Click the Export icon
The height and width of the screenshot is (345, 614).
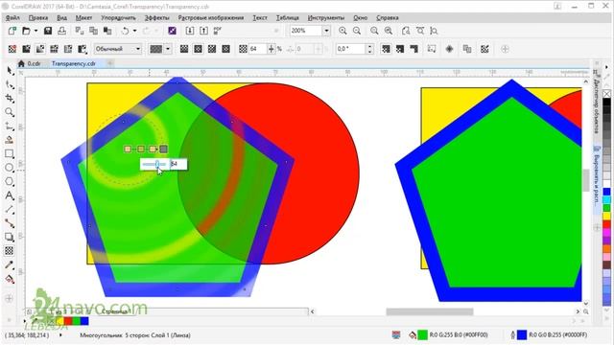[x=204, y=31]
